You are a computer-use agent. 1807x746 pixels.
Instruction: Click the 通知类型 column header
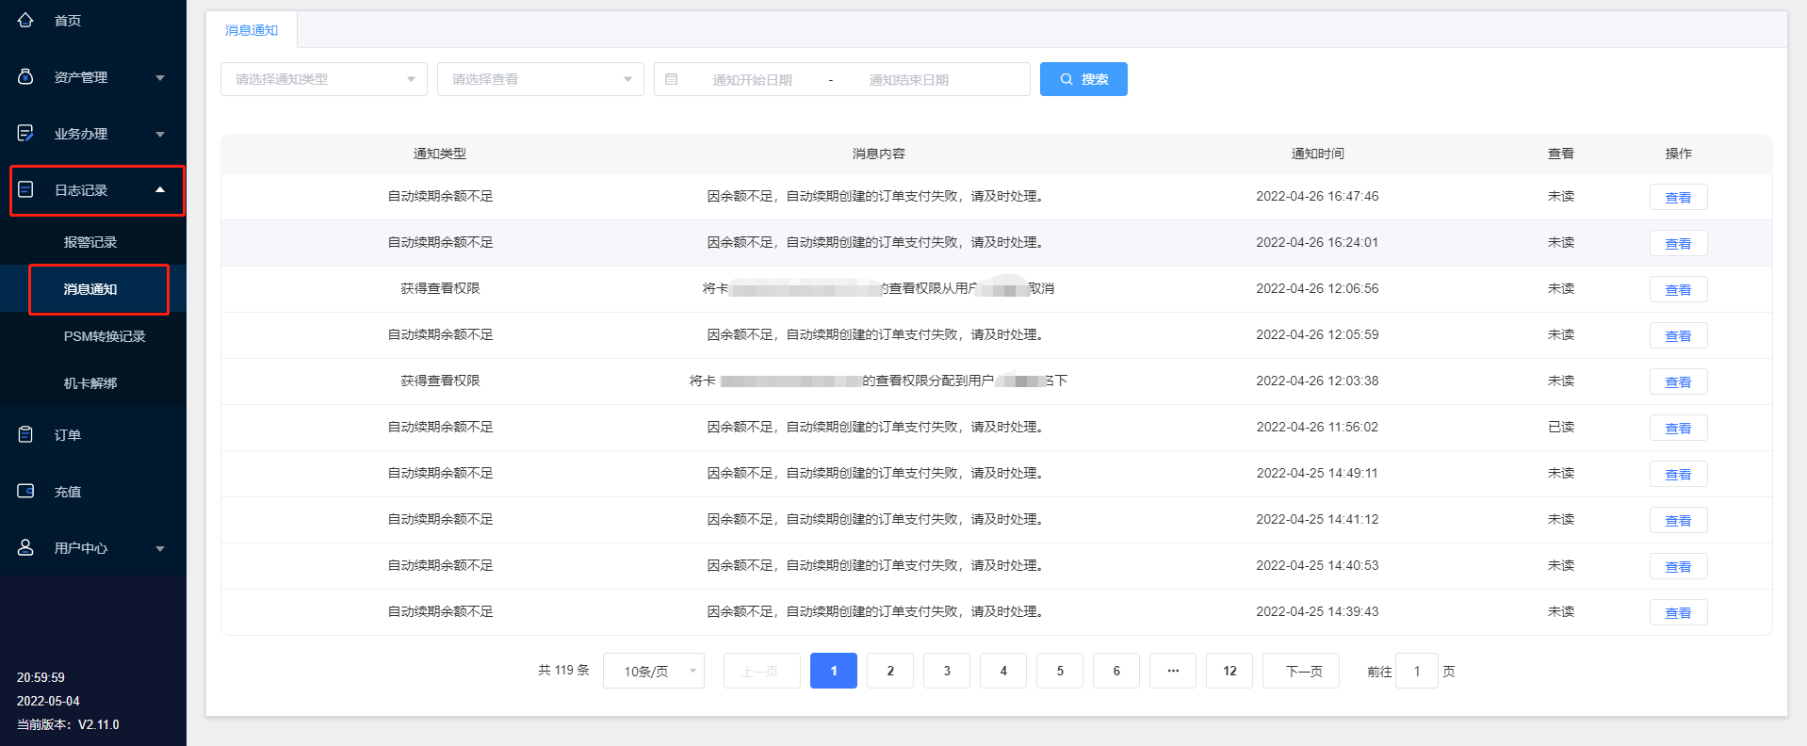[x=440, y=154]
